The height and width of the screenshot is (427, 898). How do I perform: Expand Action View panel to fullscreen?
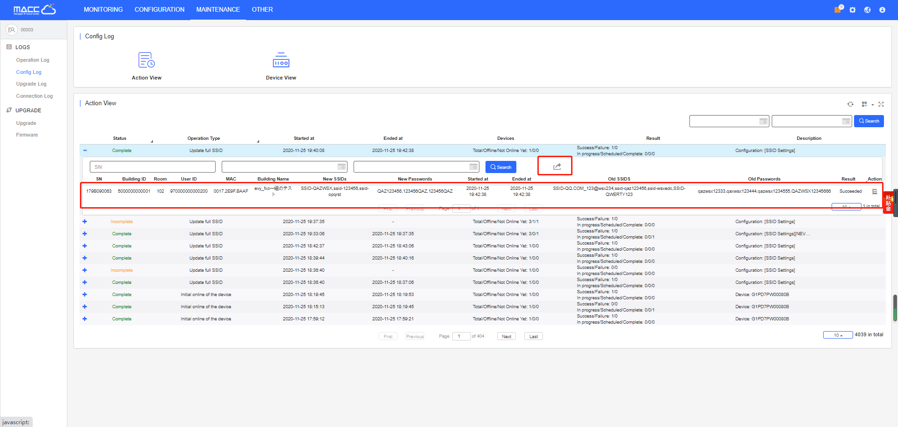[881, 104]
